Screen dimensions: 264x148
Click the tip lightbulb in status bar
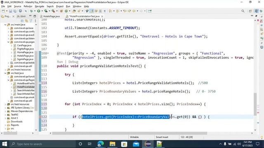tap(262, 137)
